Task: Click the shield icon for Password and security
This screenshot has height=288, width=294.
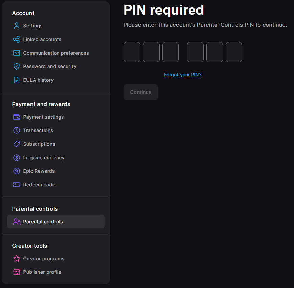Action: pyautogui.click(x=17, y=66)
